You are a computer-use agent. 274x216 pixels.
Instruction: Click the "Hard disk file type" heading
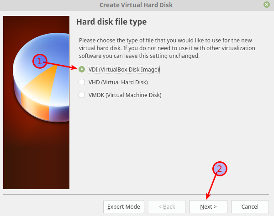pos(111,21)
